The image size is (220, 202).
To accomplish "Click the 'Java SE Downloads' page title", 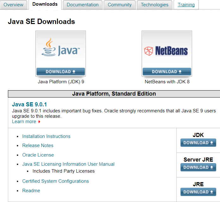I will (41, 21).
